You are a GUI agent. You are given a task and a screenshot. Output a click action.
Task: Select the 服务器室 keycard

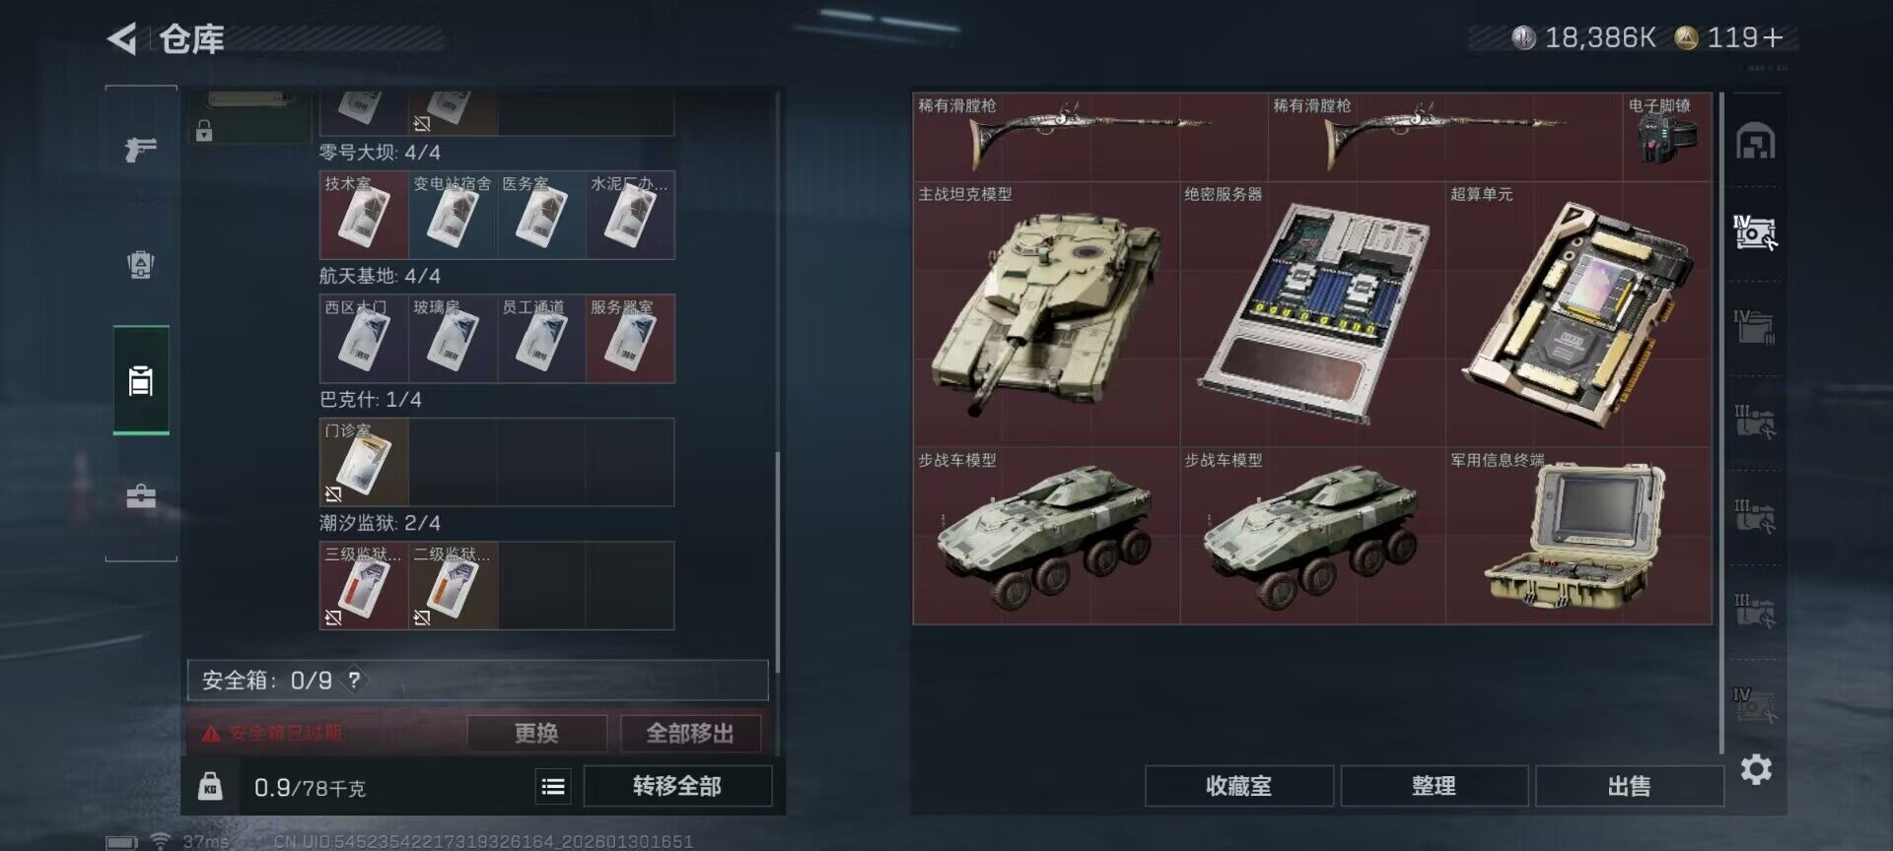point(631,338)
